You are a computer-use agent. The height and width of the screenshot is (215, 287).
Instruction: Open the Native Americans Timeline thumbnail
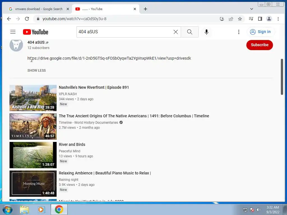[33, 127]
